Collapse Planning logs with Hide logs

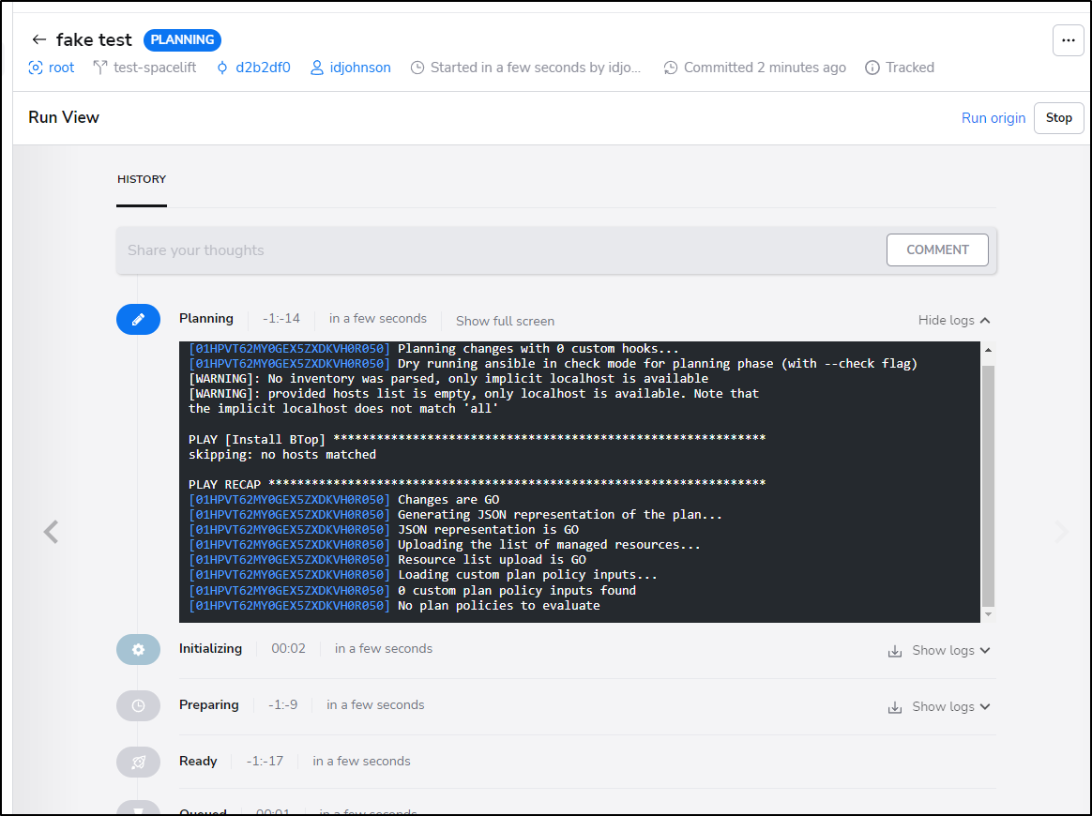pyautogui.click(x=954, y=320)
